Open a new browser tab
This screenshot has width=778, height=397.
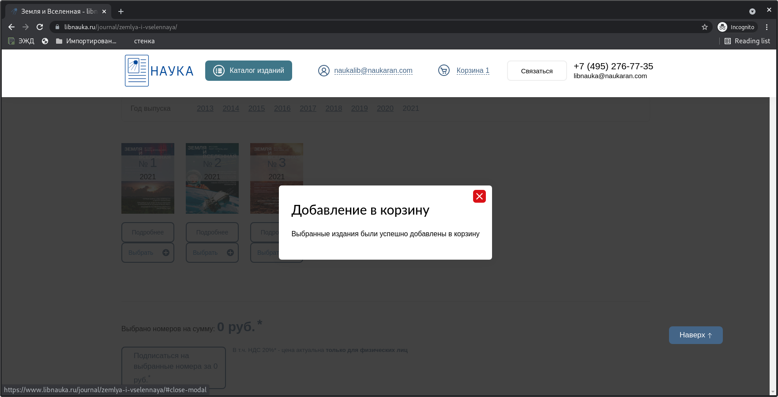click(121, 11)
